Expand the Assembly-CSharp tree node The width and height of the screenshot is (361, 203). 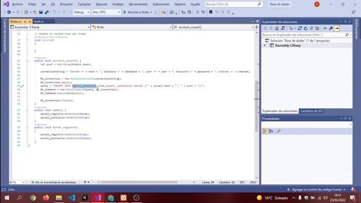click(265, 46)
